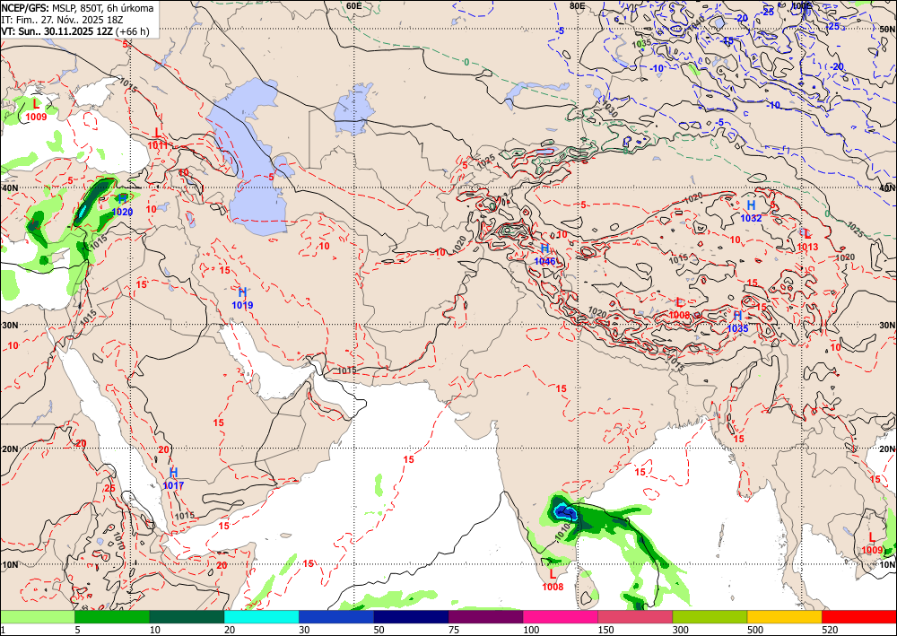Select the blue 30–50 legend swatch

[x=336, y=617]
